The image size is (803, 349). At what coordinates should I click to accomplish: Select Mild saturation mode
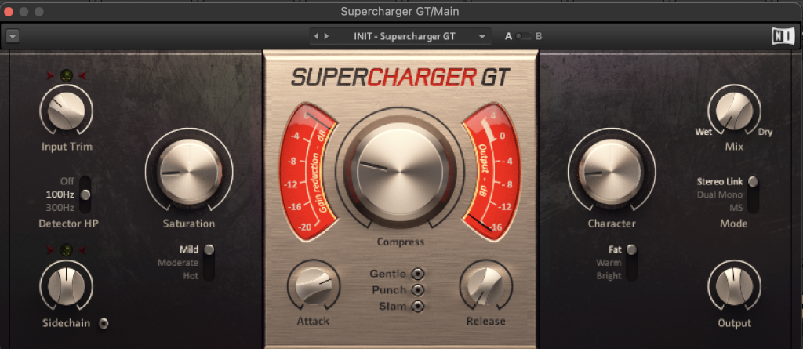tap(189, 250)
